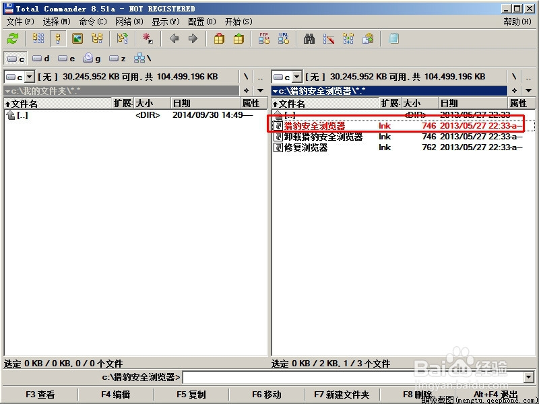Select 卸载猎豹安全浏览器 shortcut file
Screen dimensions: 539x404
[x=403, y=137]
